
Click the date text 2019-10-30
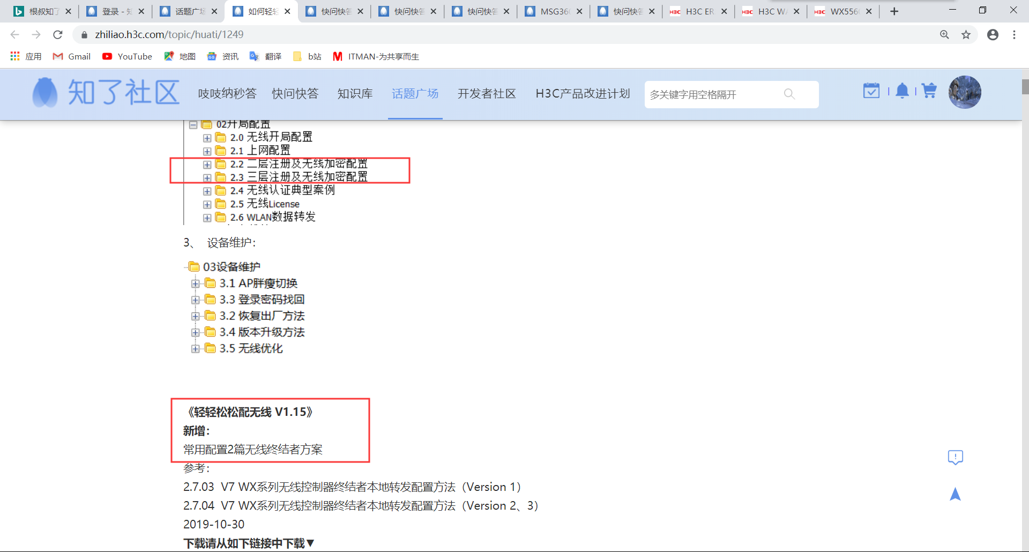pos(214,525)
